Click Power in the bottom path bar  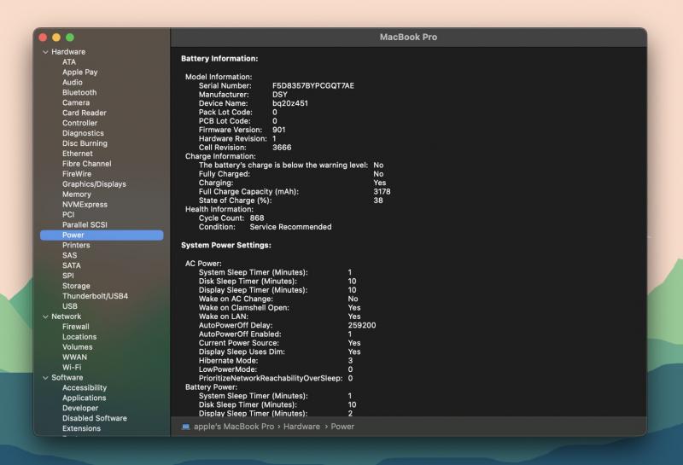pos(342,427)
